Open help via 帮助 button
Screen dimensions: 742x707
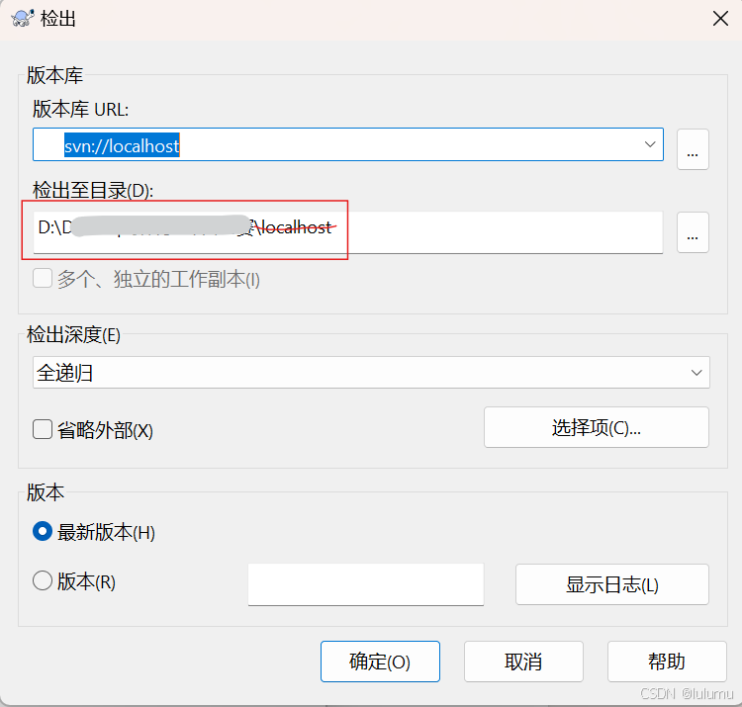[667, 662]
